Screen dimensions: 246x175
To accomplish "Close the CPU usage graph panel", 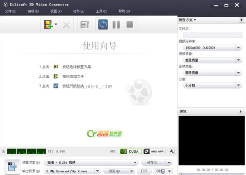I will click(4, 151).
